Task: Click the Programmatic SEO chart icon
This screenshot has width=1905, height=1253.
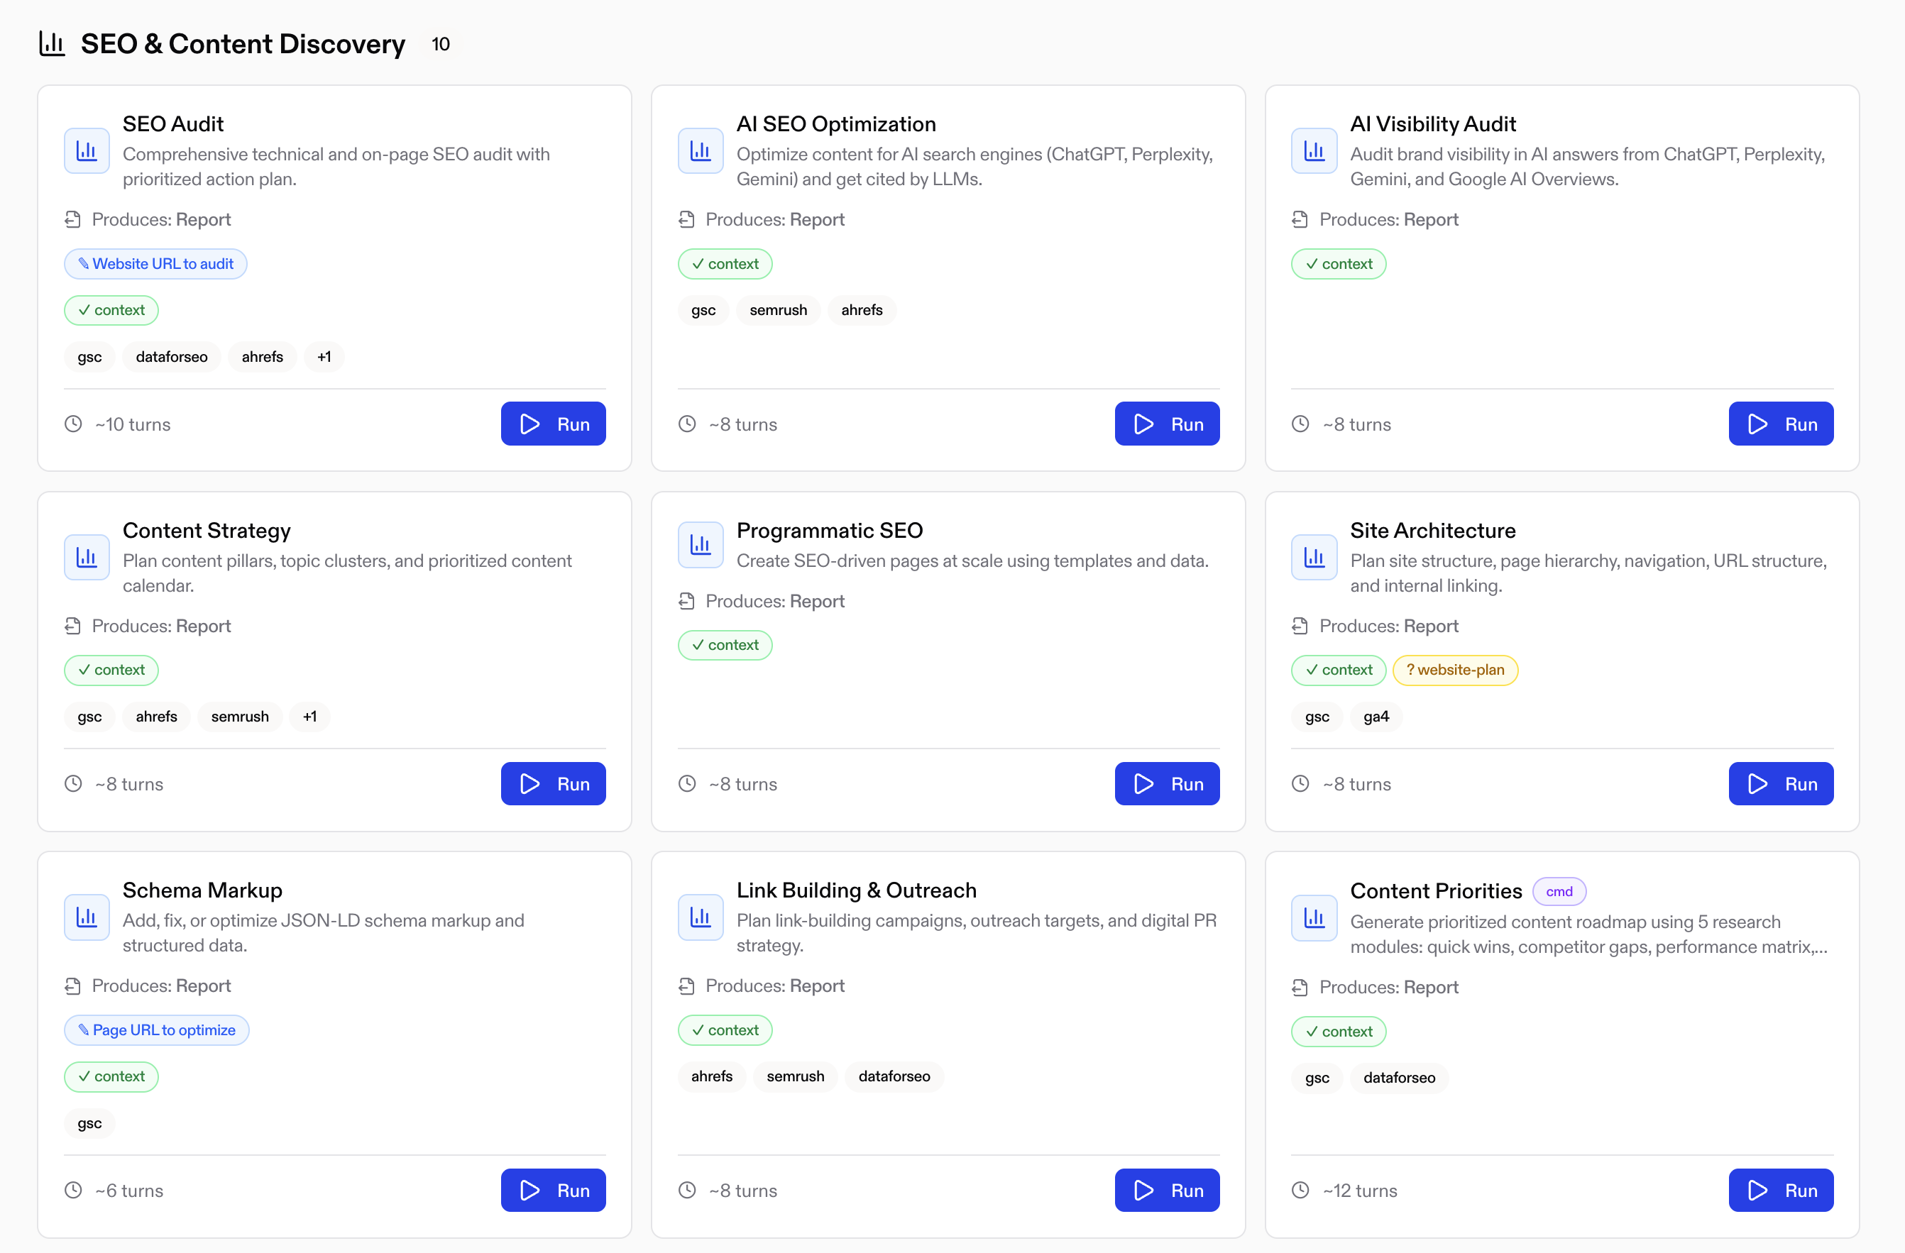Action: point(701,545)
